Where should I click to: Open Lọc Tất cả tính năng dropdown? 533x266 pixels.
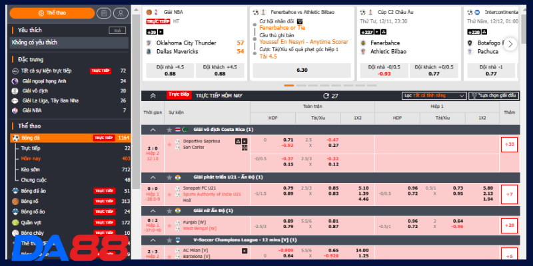click(x=434, y=96)
